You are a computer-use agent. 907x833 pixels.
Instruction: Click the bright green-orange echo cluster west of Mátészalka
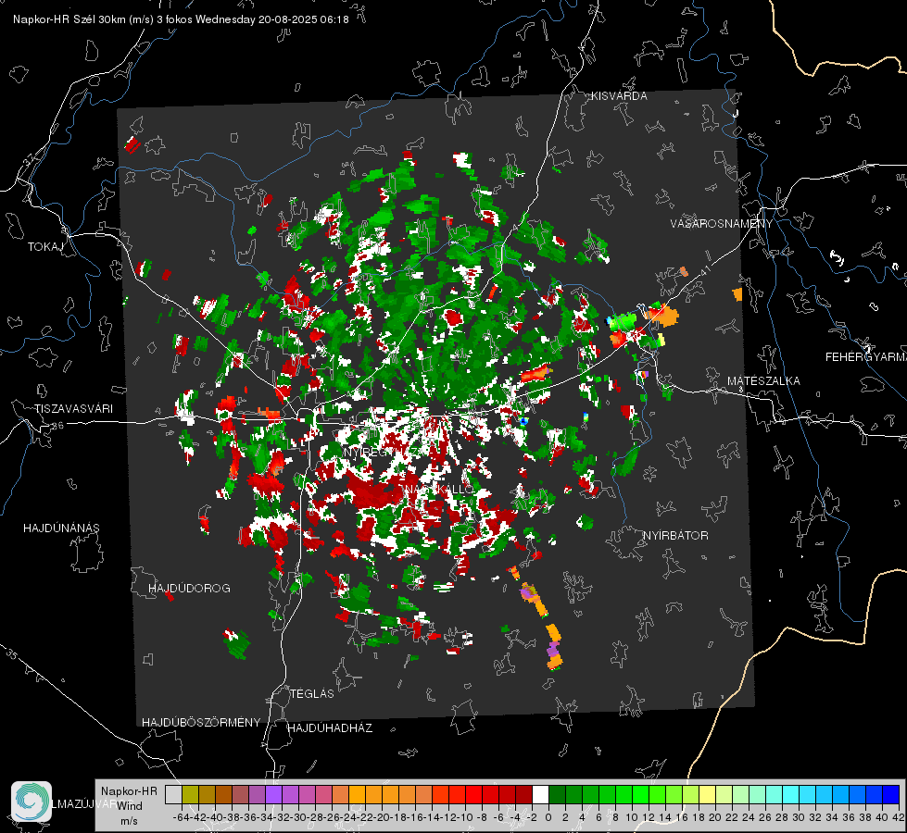click(641, 326)
